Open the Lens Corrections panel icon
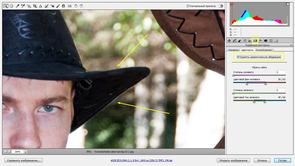 click(x=255, y=40)
